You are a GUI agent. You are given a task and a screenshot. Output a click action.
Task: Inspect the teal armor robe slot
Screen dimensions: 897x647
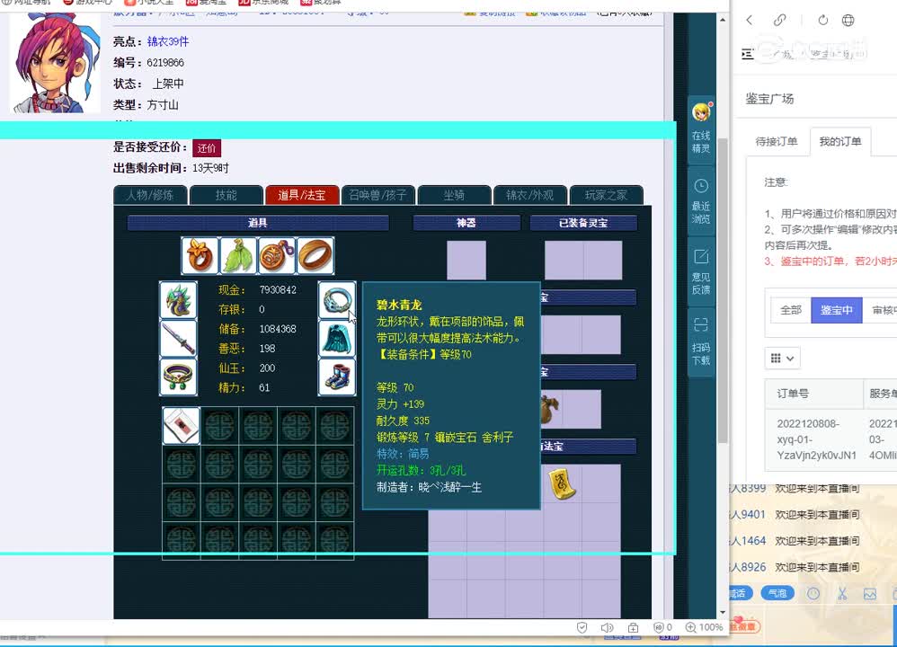pyautogui.click(x=336, y=339)
